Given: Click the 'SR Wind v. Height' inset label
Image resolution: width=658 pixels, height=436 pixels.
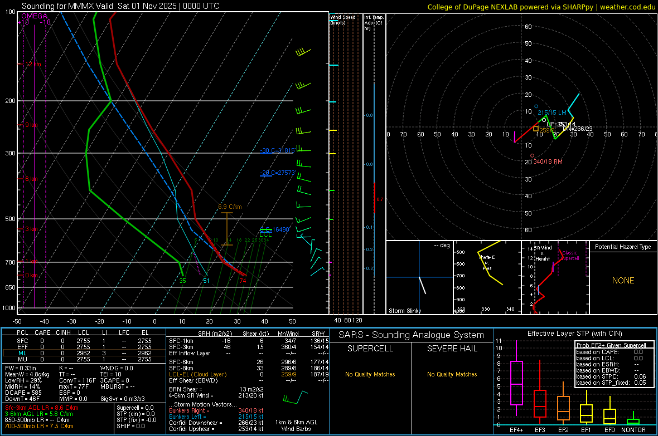Looking at the screenshot, I should click(x=543, y=253).
